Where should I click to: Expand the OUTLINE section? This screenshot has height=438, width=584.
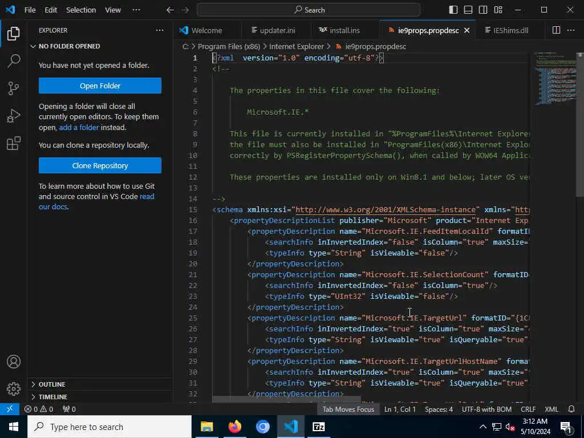click(x=100, y=384)
